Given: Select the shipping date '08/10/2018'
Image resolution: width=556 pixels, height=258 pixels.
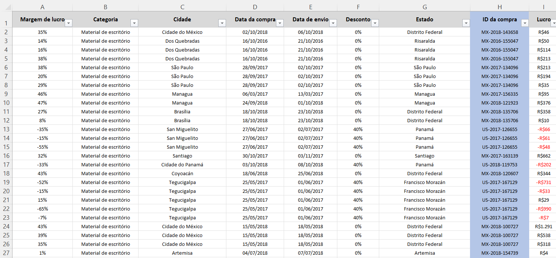Looking at the screenshot, I should pyautogui.click(x=311, y=165).
